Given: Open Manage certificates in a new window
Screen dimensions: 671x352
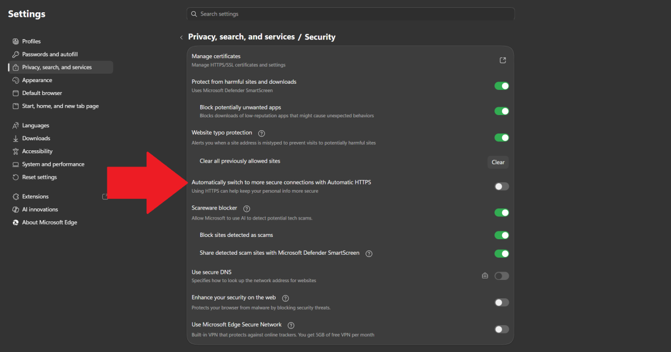Looking at the screenshot, I should point(502,60).
